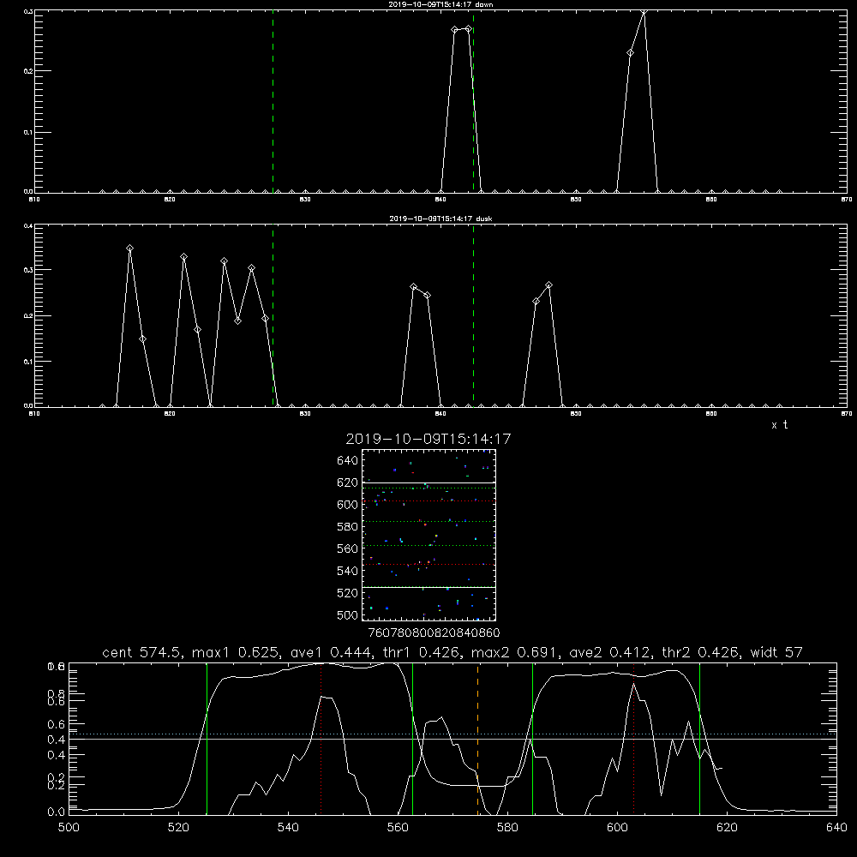Click the dawn plot title text

click(x=440, y=4)
